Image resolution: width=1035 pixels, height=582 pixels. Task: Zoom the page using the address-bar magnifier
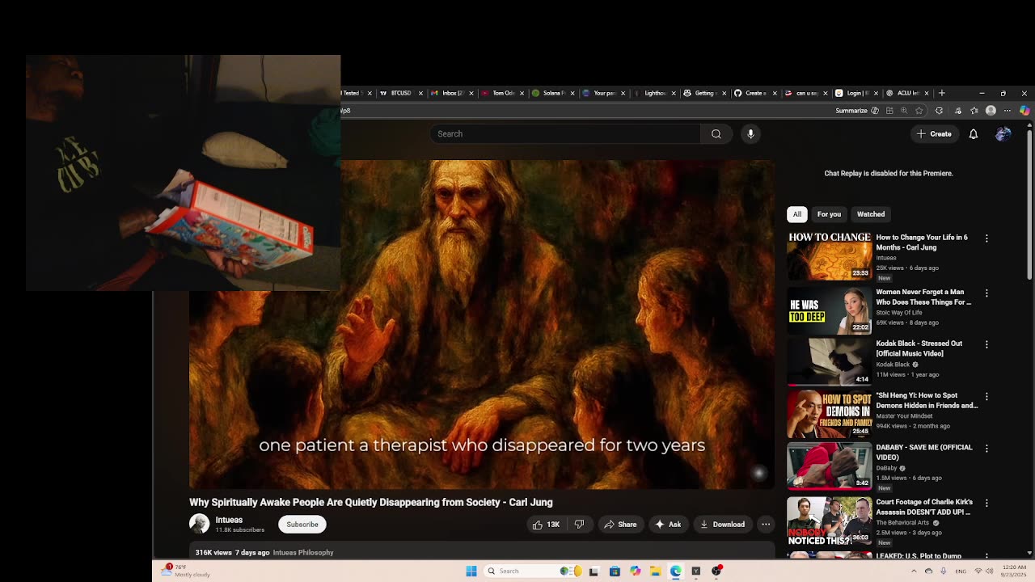tap(904, 111)
